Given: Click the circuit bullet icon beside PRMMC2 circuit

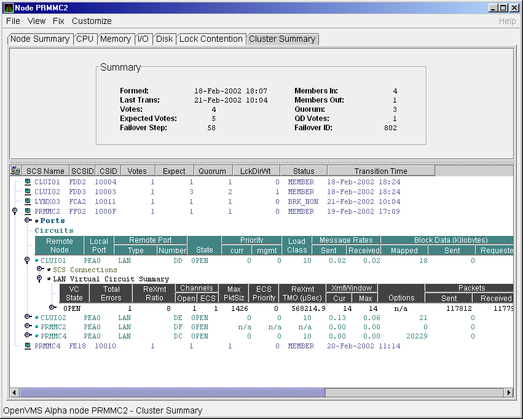Looking at the screenshot, I should tap(37, 327).
